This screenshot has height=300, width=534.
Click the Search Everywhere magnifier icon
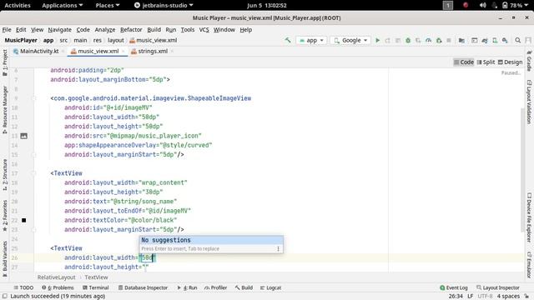517,40
